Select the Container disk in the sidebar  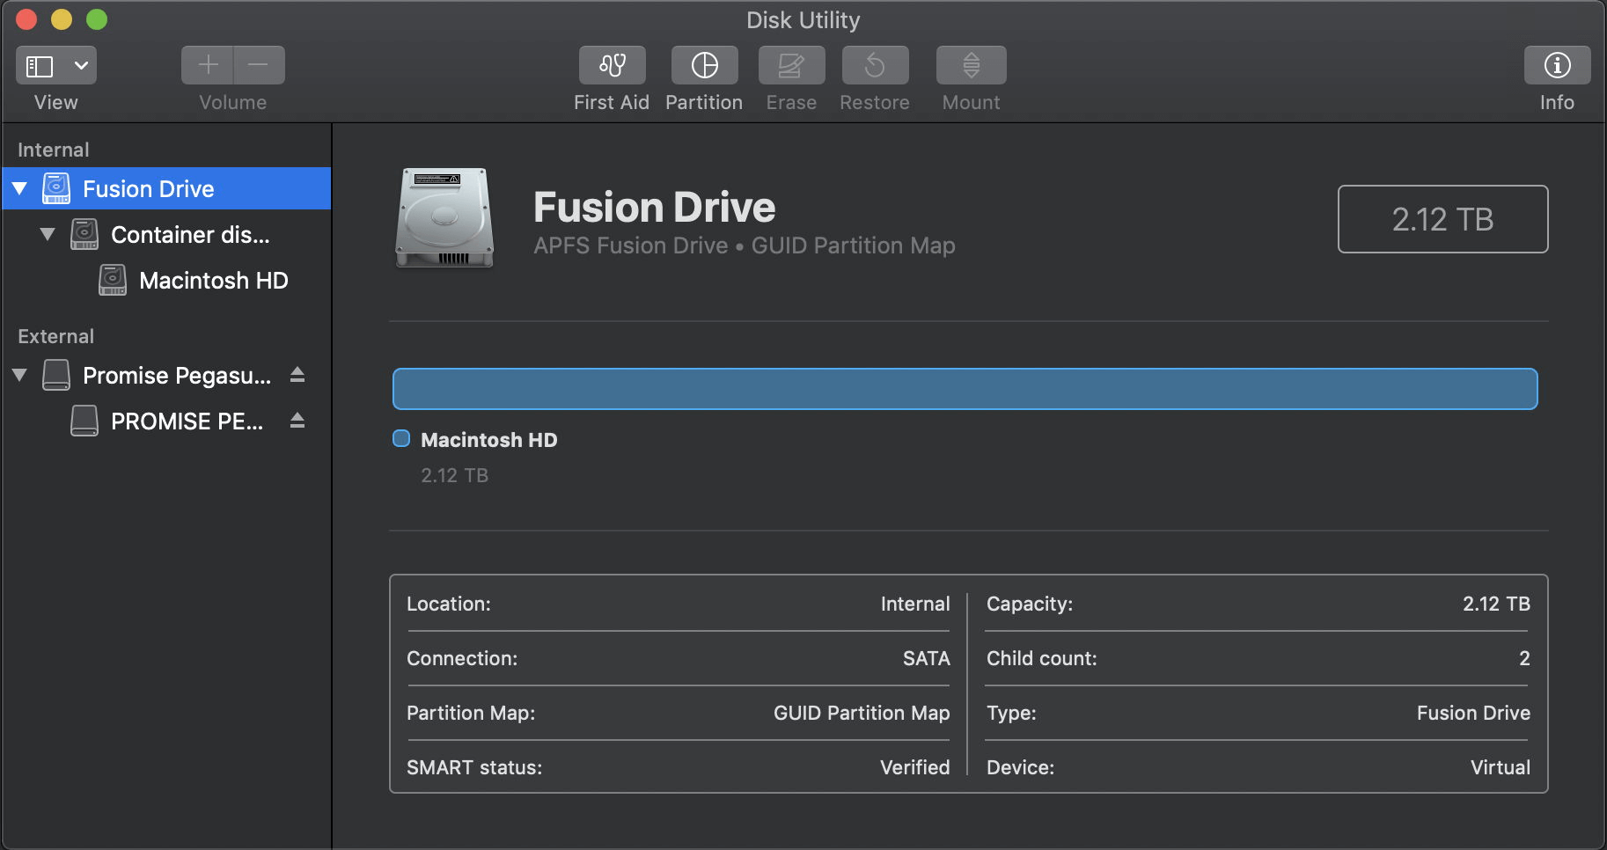(x=189, y=234)
